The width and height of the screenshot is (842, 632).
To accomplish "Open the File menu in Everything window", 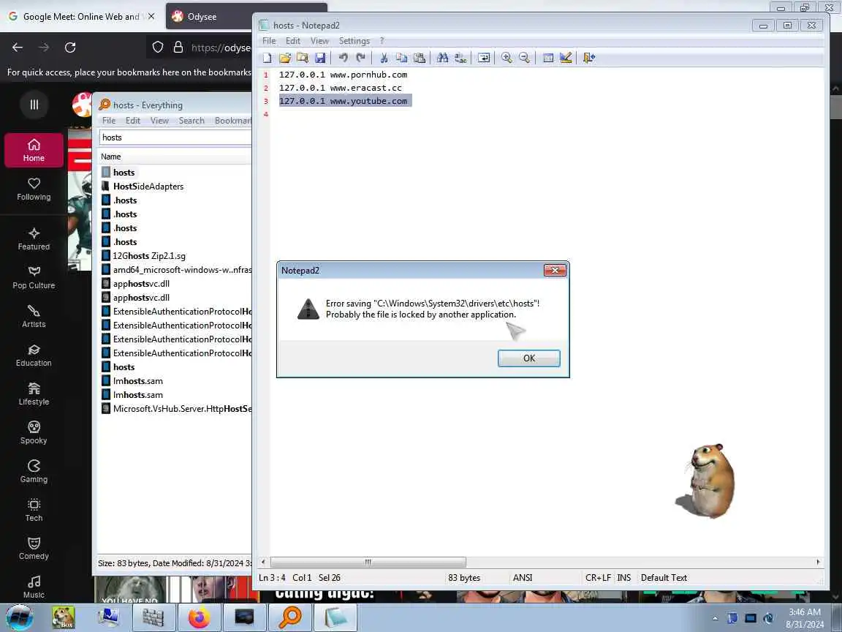I will coord(108,121).
